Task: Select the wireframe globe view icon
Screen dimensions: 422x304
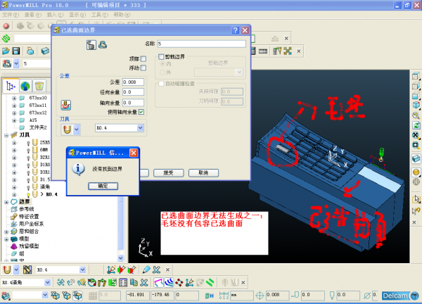Action: click(x=416, y=182)
